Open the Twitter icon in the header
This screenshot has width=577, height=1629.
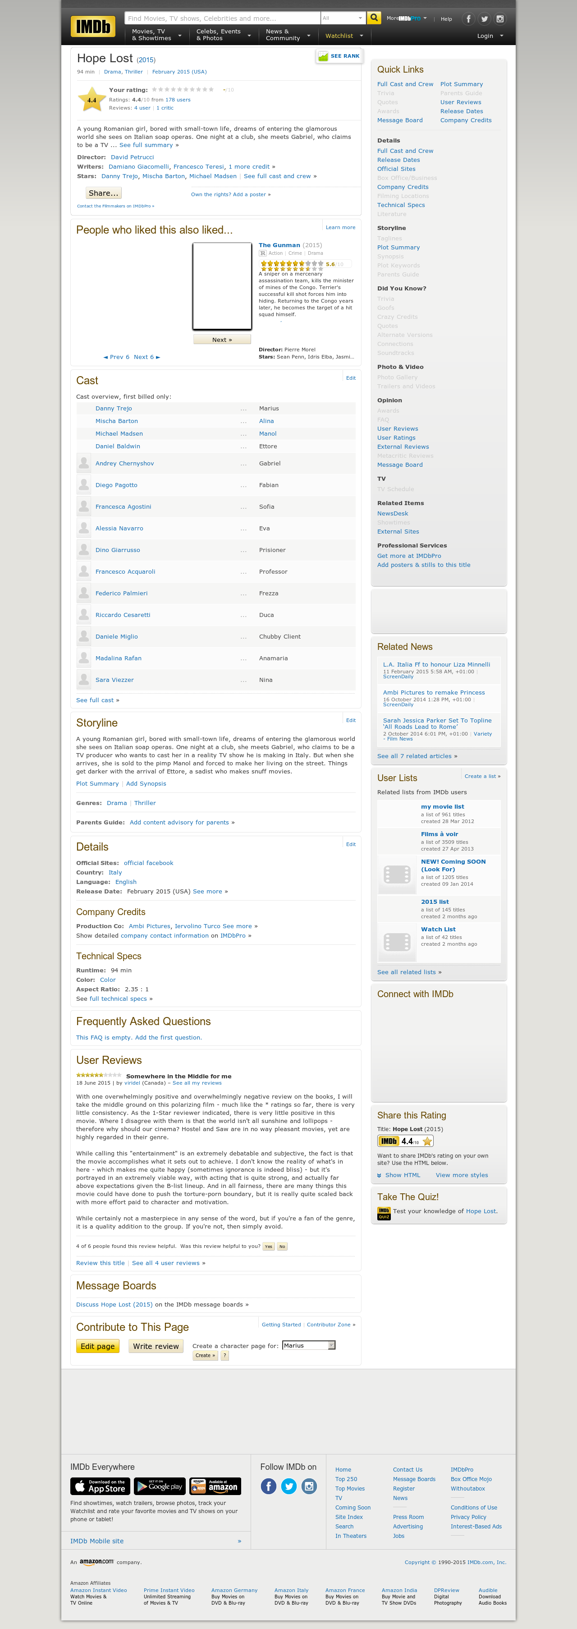(x=484, y=19)
